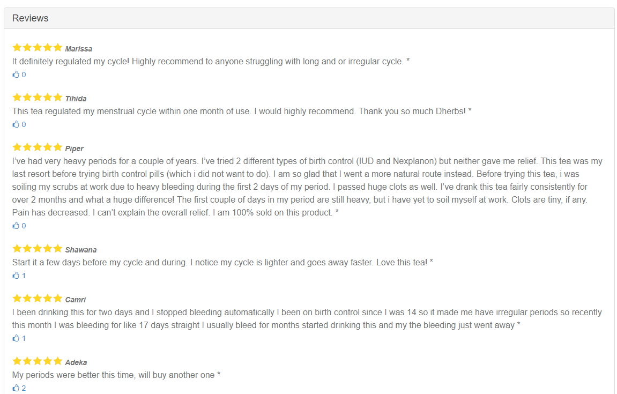Click Marissa's five-star rating
This screenshot has height=394, width=617.
pos(37,48)
